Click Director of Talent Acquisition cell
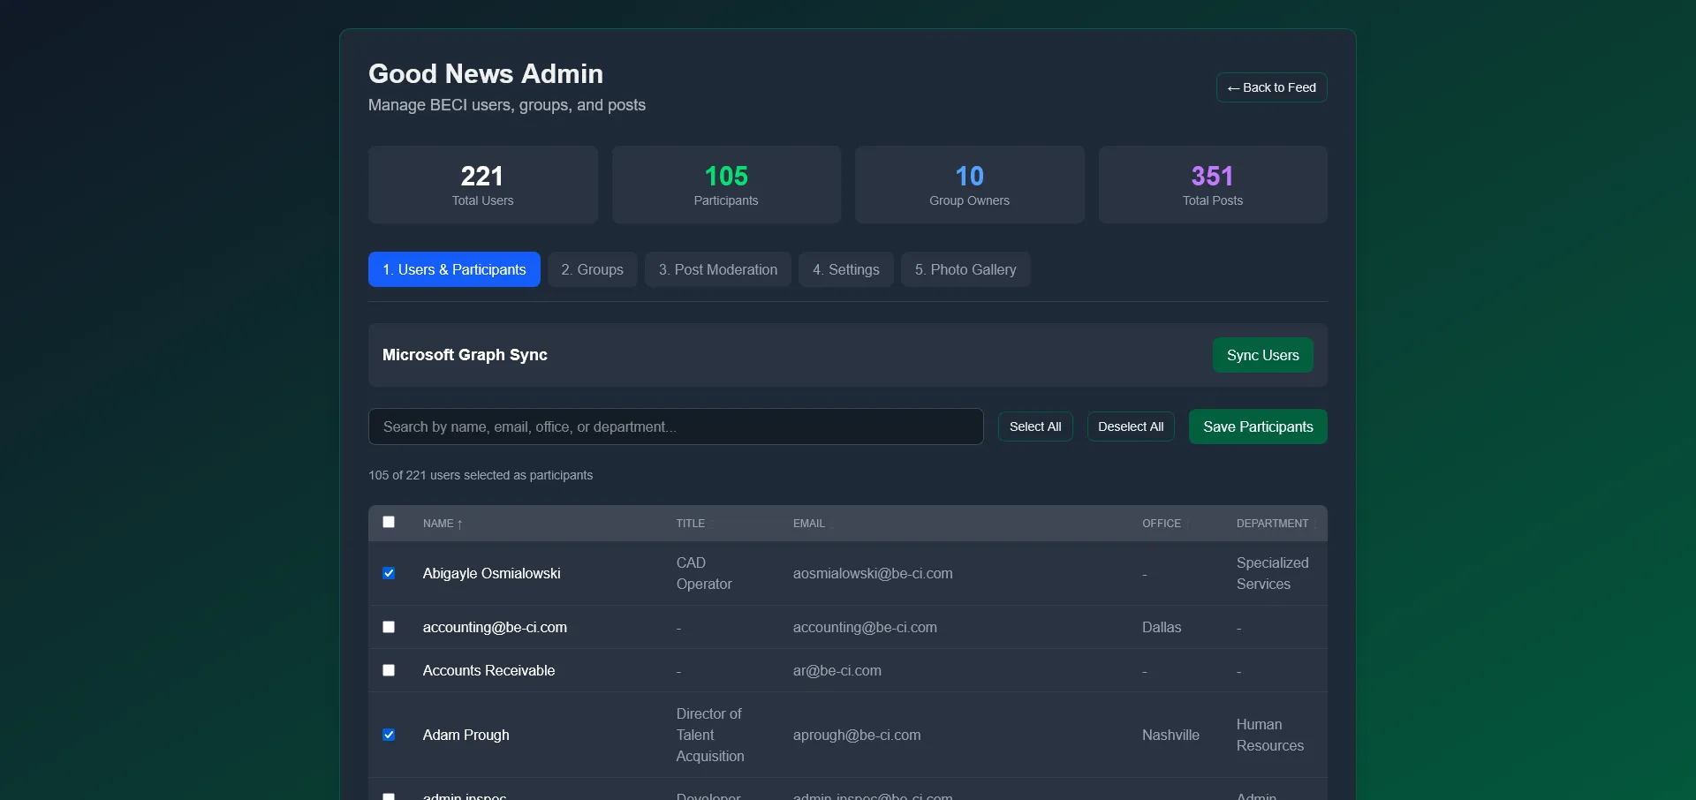The height and width of the screenshot is (800, 1696). [x=710, y=735]
